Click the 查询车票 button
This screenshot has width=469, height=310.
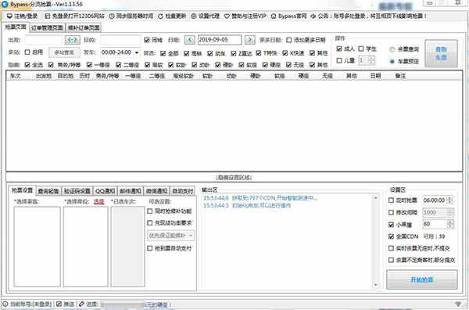click(x=441, y=53)
